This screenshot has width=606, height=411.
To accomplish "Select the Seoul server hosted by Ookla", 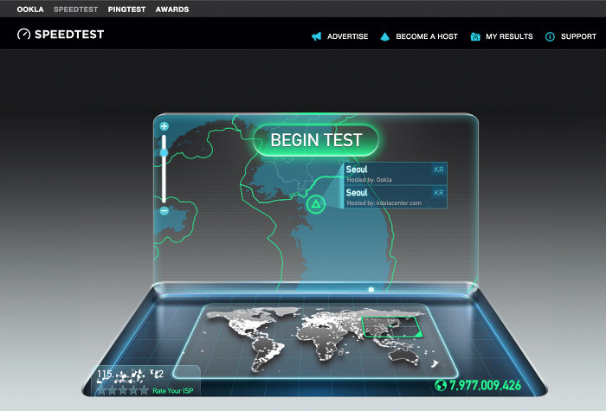I will [x=396, y=173].
